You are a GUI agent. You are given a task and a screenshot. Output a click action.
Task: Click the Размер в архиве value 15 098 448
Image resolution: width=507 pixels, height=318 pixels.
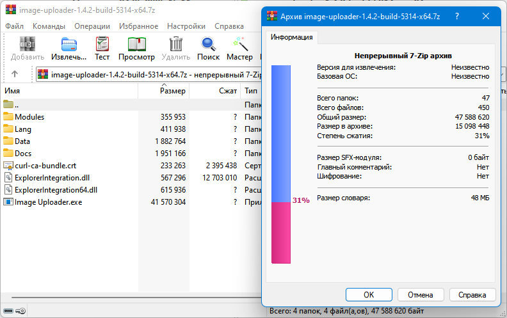pos(472,126)
